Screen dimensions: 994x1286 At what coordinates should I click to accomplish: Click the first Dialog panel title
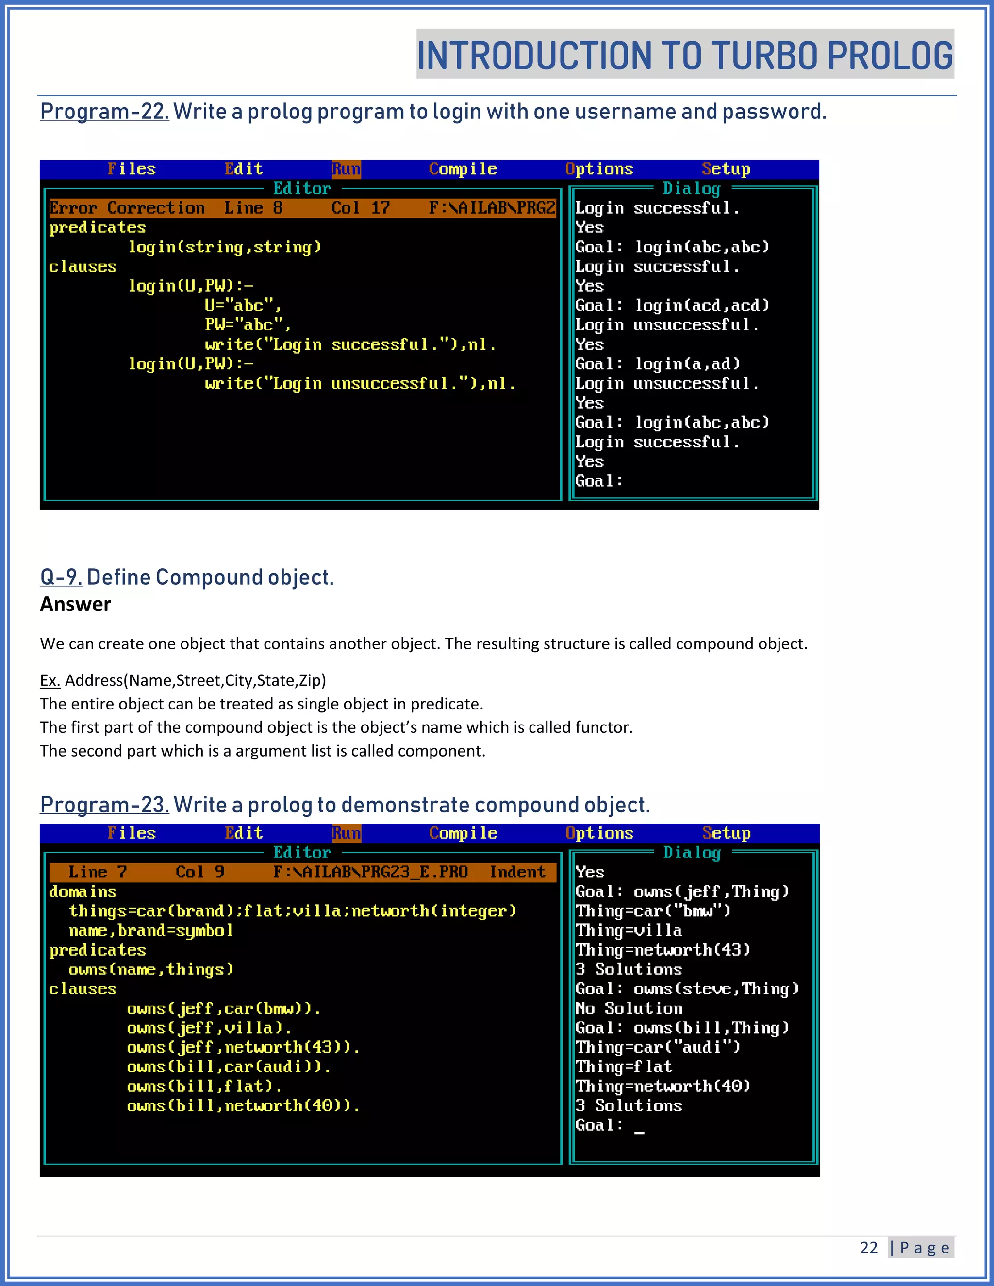point(692,188)
